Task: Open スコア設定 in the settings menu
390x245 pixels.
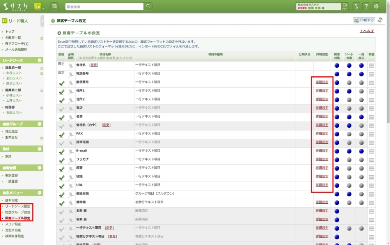Action: (x=13, y=224)
